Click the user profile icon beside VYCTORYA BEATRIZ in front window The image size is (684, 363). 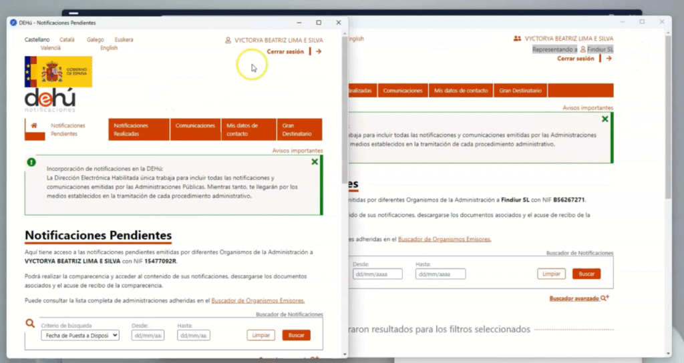point(228,40)
